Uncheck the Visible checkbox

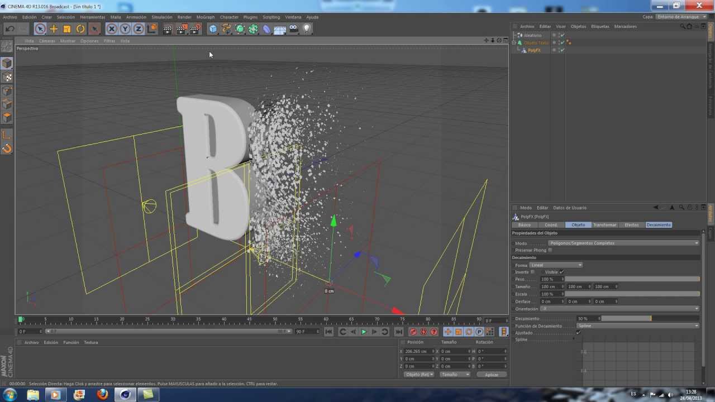point(561,272)
